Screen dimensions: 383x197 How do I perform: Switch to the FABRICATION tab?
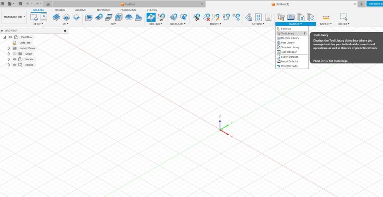point(128,10)
